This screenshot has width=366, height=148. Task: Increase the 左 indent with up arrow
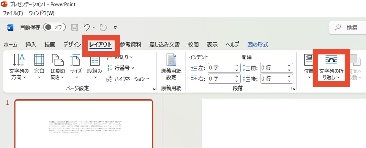(237, 66)
